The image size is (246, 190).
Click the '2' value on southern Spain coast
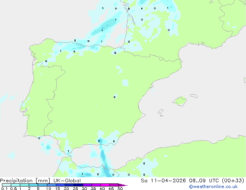[99, 141]
